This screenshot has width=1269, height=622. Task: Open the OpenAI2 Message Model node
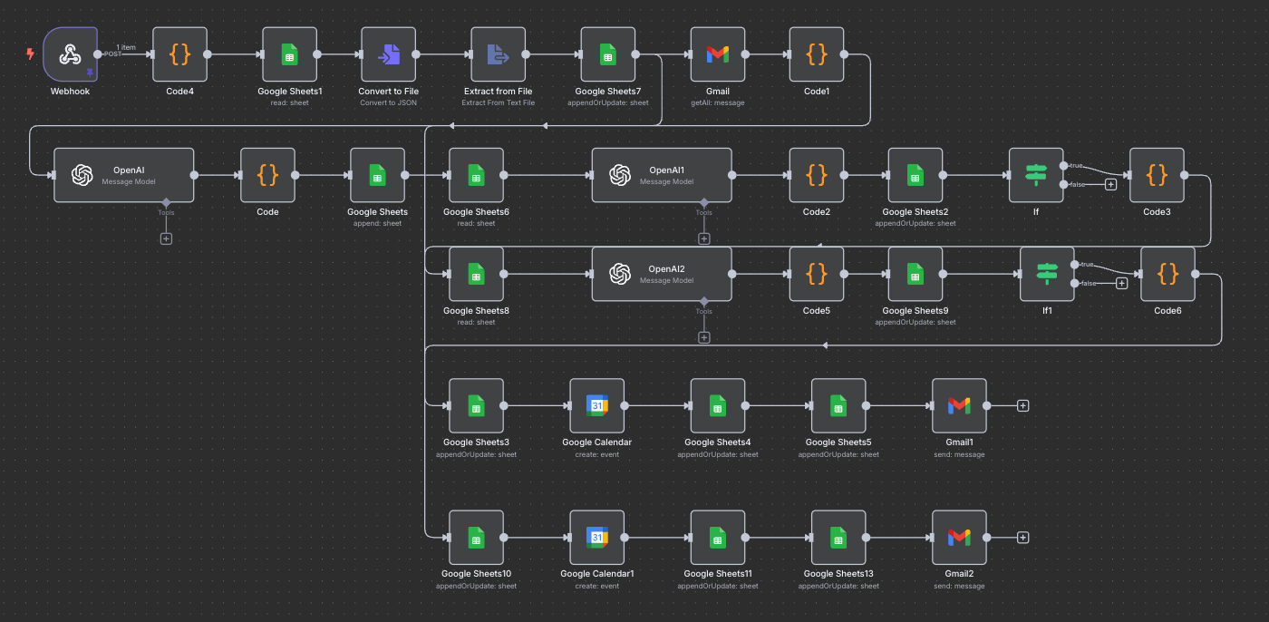click(x=662, y=274)
